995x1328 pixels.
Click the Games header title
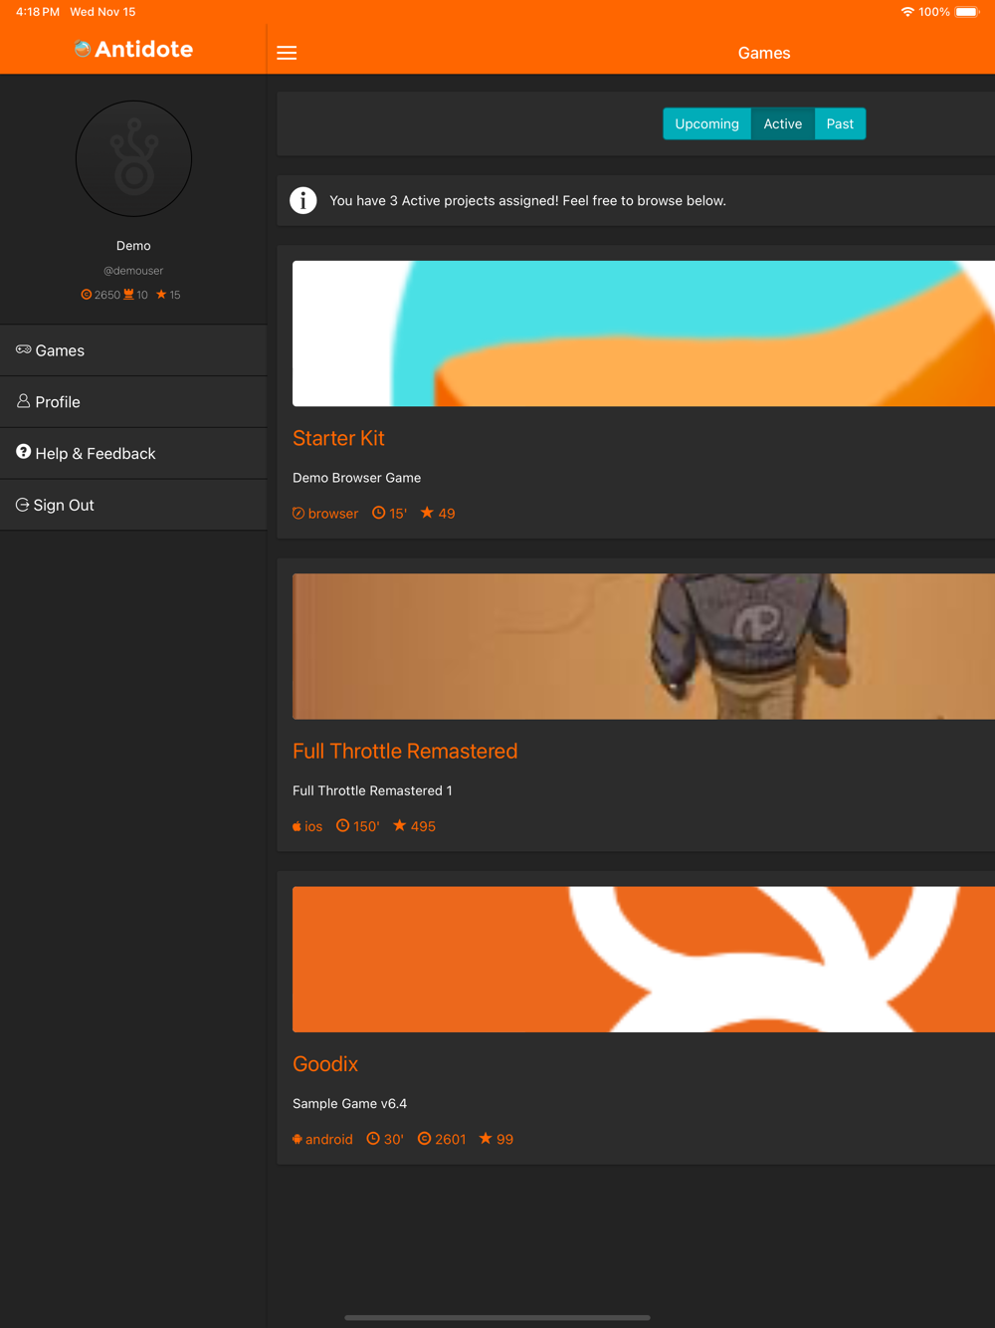(764, 53)
